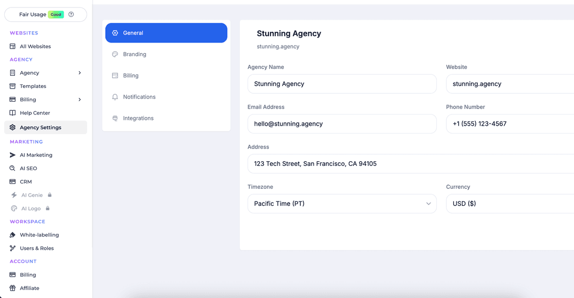This screenshot has width=574, height=298.
Task: Click the Branding palette icon
Action: click(115, 54)
